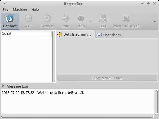Open the window menu arrow in title bar
The image size is (159, 119).
coord(4,4)
